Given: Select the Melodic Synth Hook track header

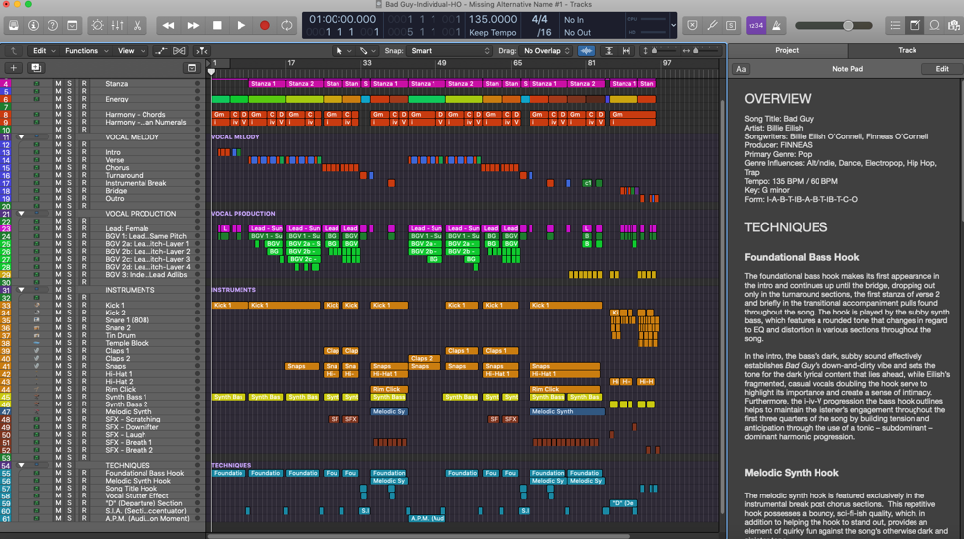Looking at the screenshot, I should 101,481.
